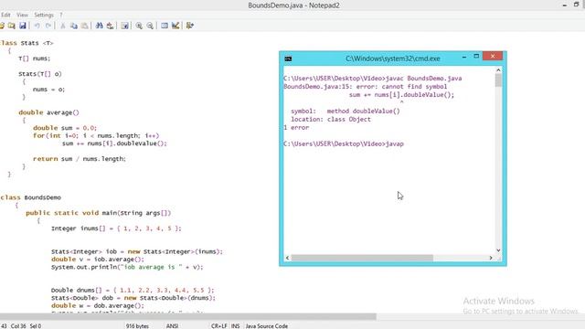Image resolution: width=585 pixels, height=329 pixels.
Task: Open the Settings menu in Notepad2
Action: pyautogui.click(x=44, y=15)
